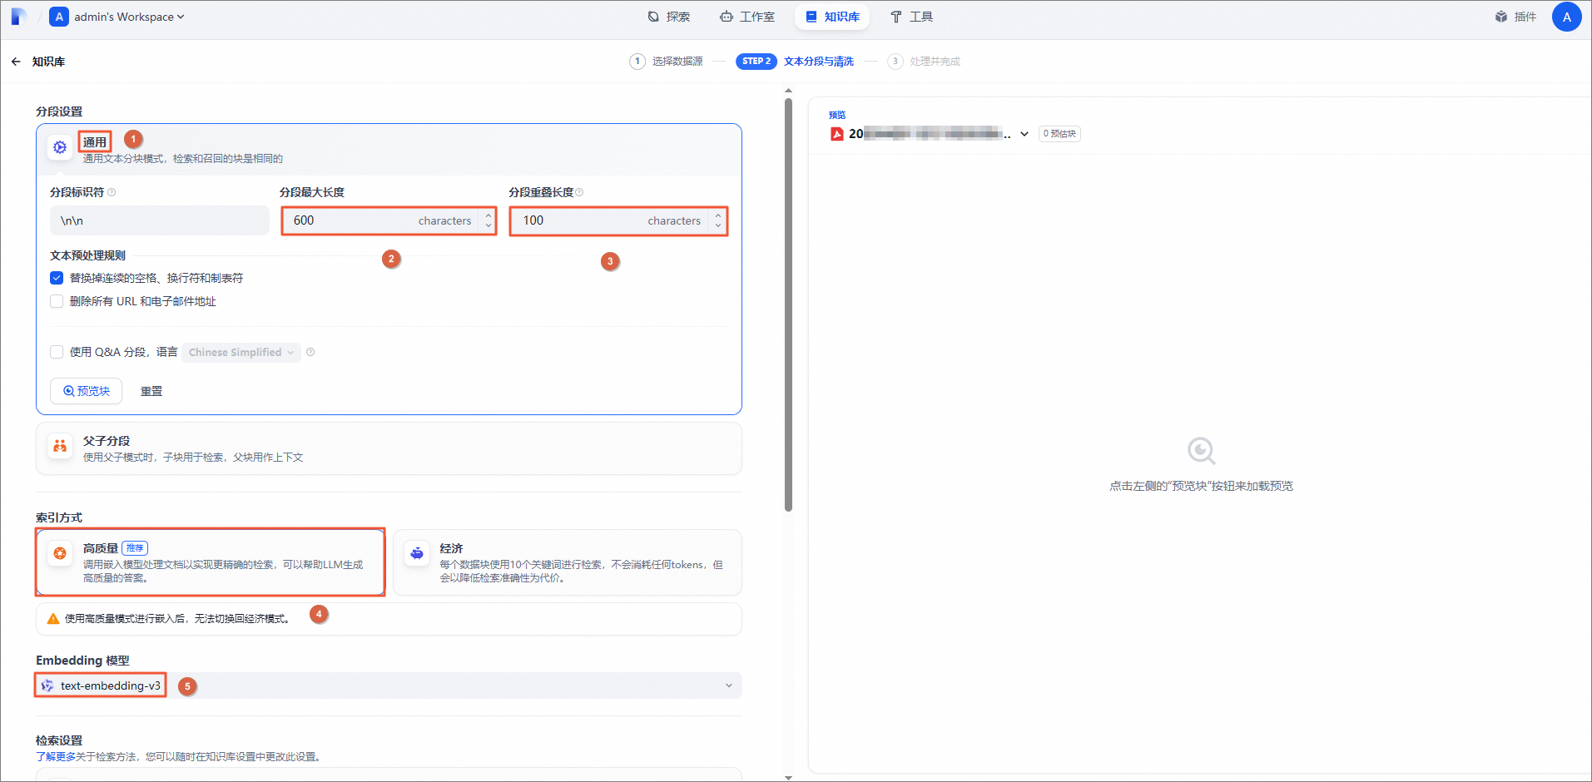This screenshot has height=782, width=1592.
Task: Click the 经济 piggy bank icon
Action: click(417, 553)
